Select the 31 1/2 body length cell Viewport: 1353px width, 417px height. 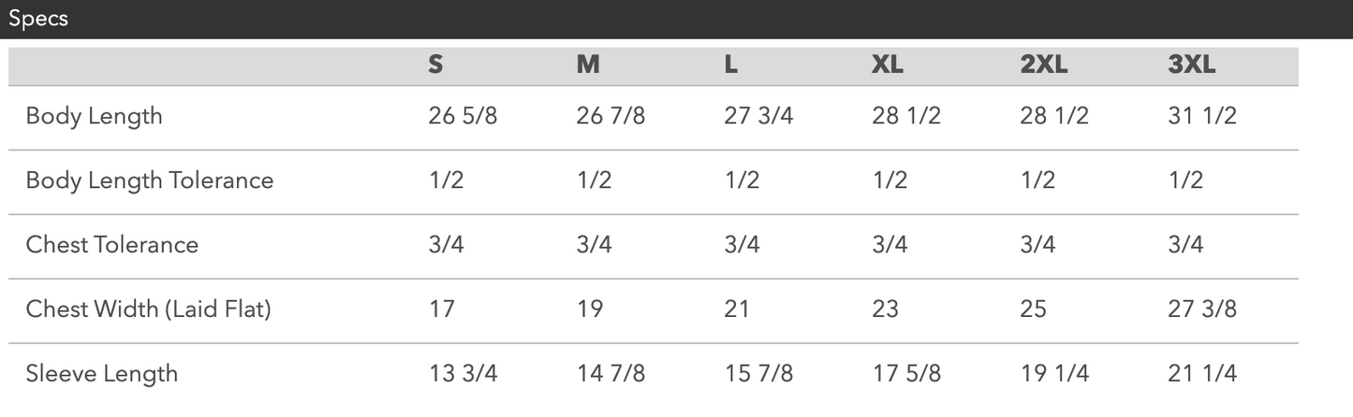(1202, 116)
